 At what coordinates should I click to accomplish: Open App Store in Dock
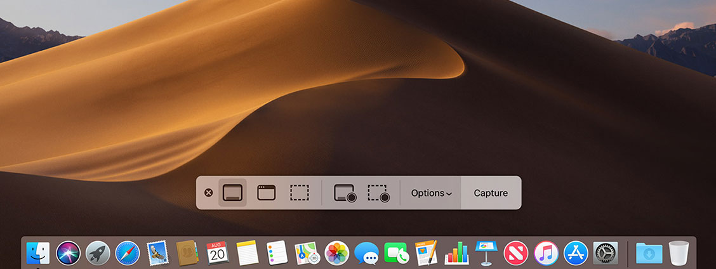(x=576, y=253)
